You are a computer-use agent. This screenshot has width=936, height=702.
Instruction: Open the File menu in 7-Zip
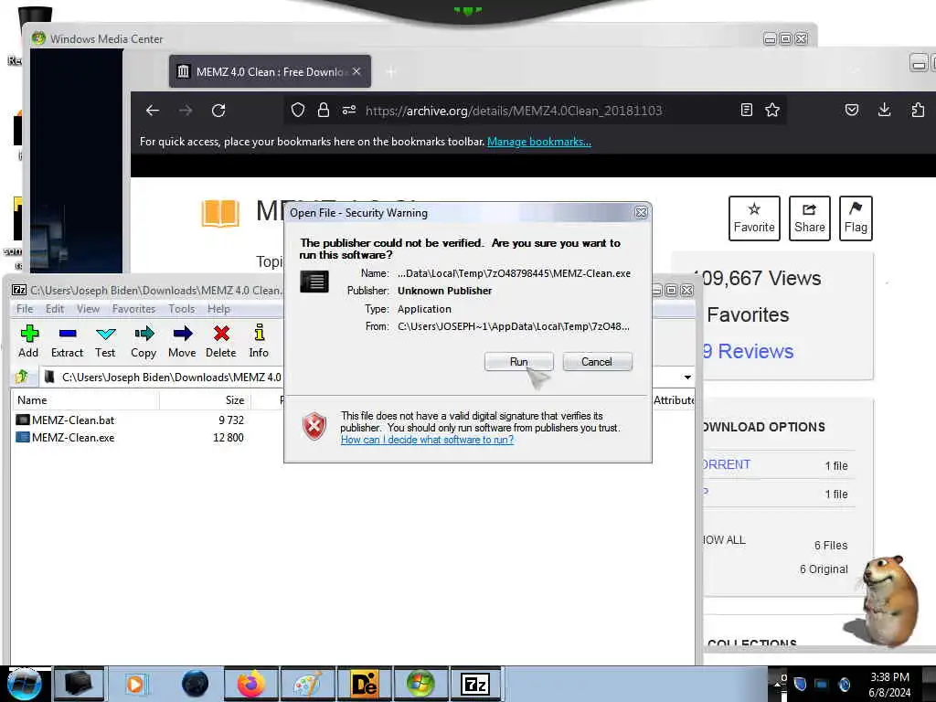tap(25, 309)
